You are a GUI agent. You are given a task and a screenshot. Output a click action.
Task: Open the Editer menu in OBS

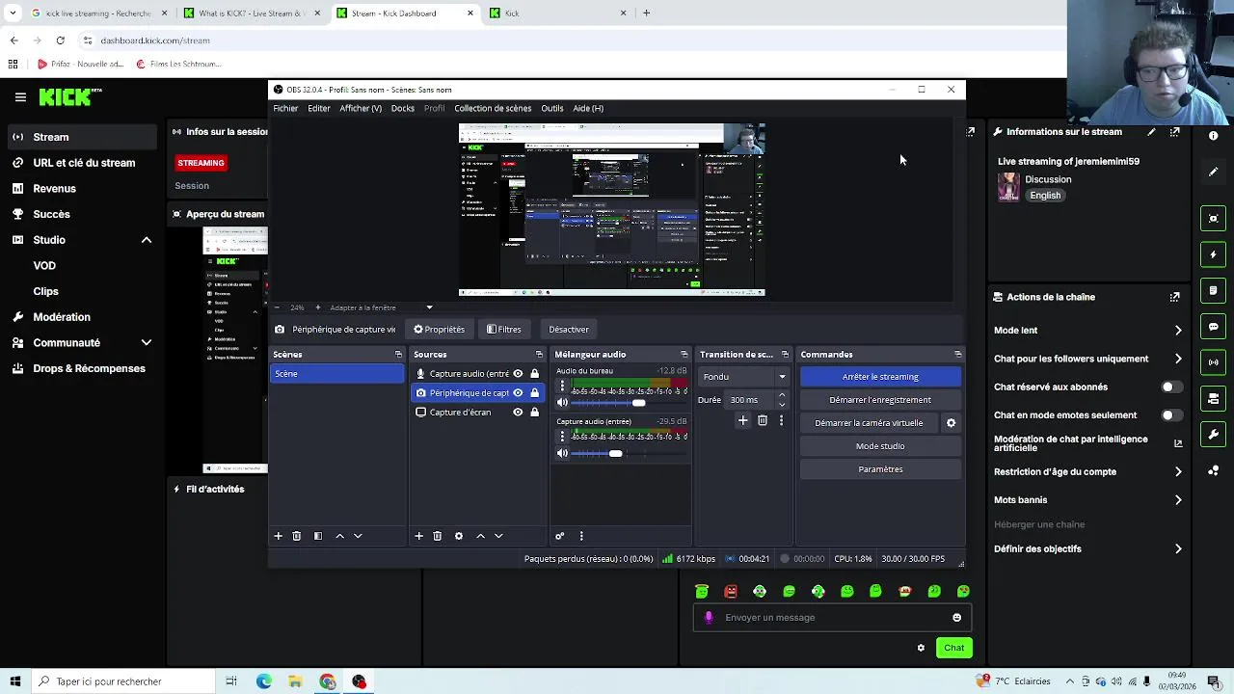coord(319,108)
